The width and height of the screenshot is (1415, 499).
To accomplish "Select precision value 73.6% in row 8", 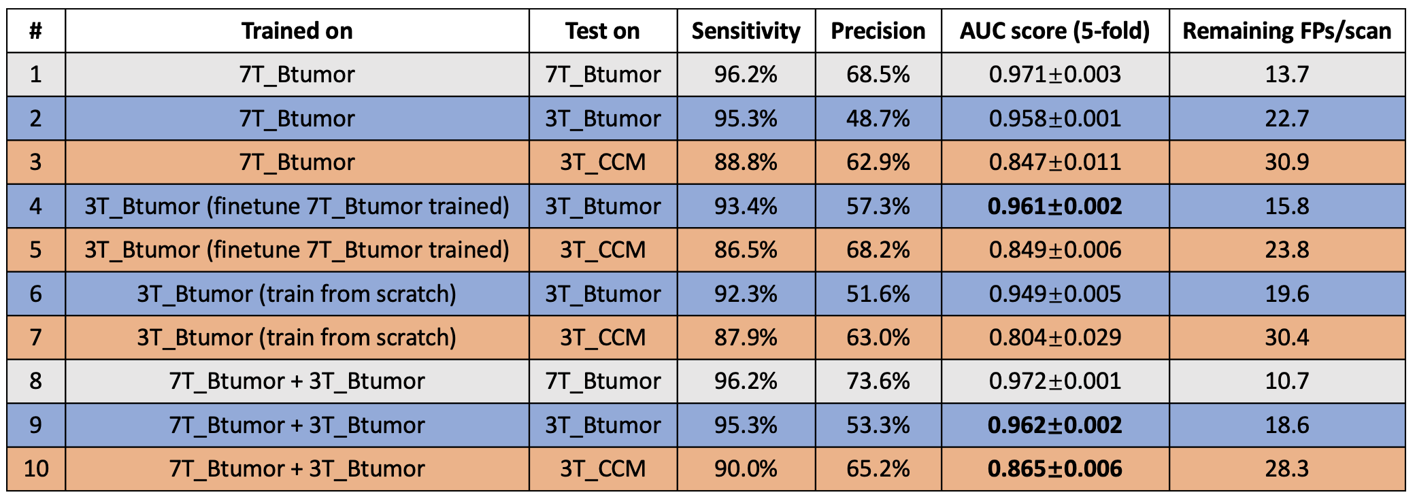I will (878, 381).
